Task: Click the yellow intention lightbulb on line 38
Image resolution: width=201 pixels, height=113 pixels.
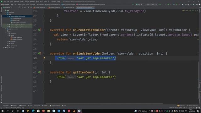Action: pyautogui.click(x=44, y=58)
